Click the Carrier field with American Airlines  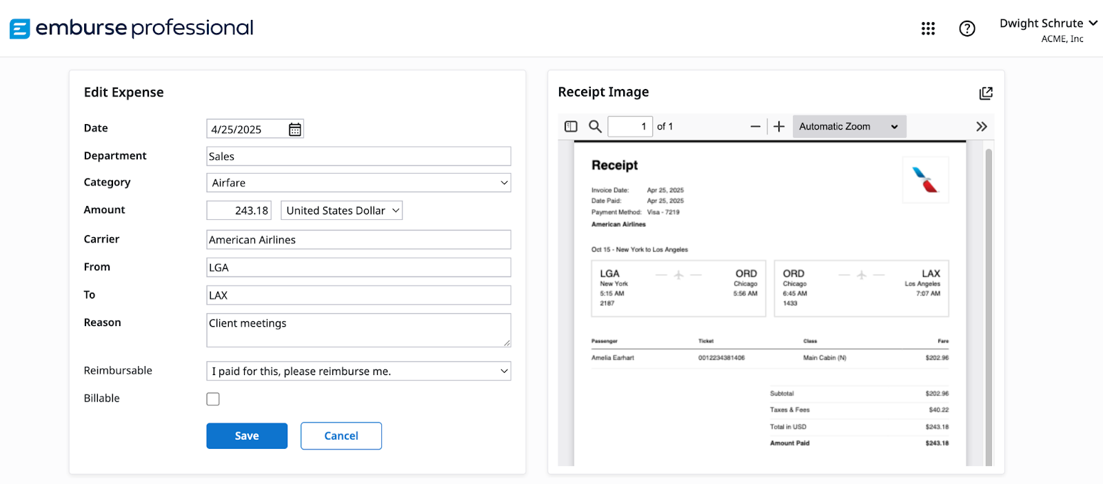pos(358,239)
